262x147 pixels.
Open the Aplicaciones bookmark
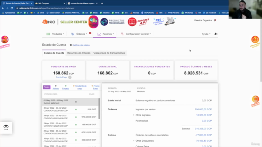(8, 13)
